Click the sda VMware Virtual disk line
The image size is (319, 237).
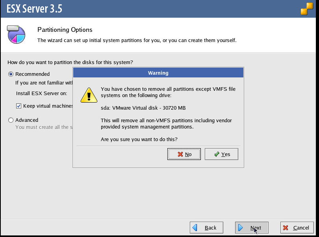pos(143,108)
